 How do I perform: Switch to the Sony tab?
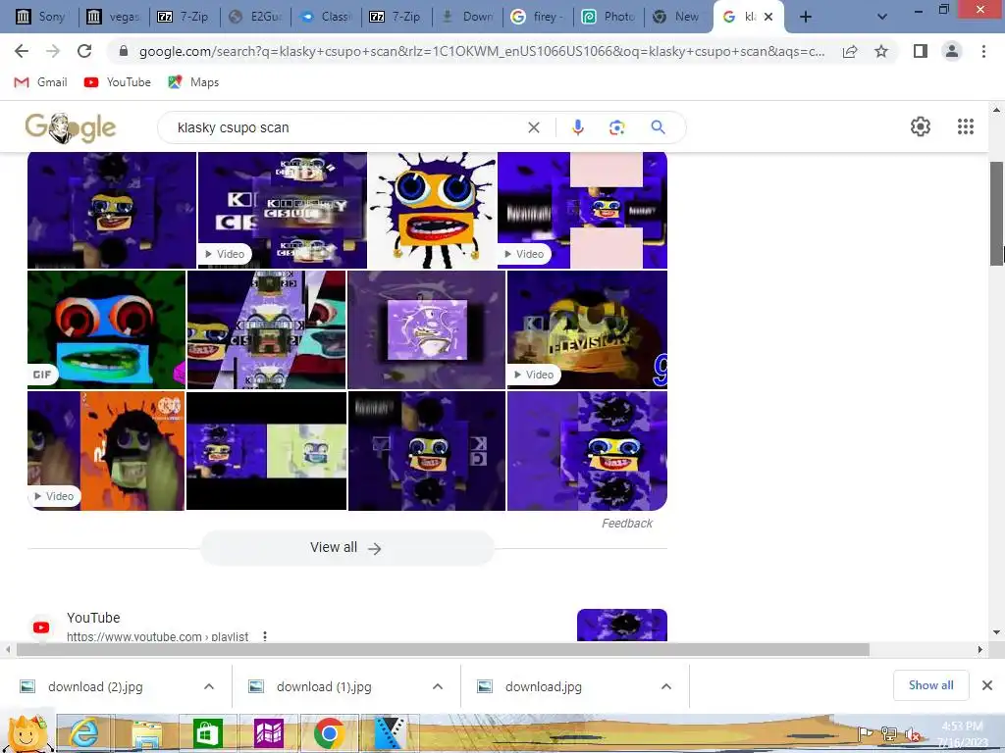coord(41,17)
